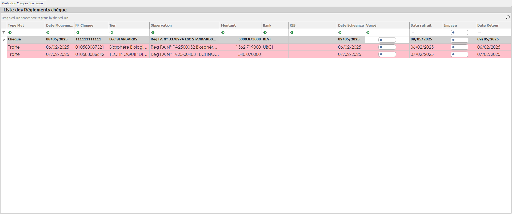The width and height of the screenshot is (512, 214).
Task: Click Date retrait equals filter icon
Action: [413, 33]
